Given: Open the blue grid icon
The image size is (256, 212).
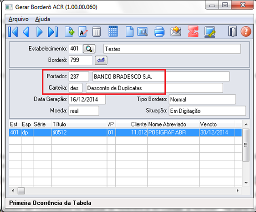Looking at the screenshot, I should (113, 31).
